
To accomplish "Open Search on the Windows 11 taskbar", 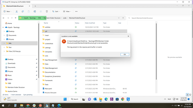I will (x=75, y=99).
